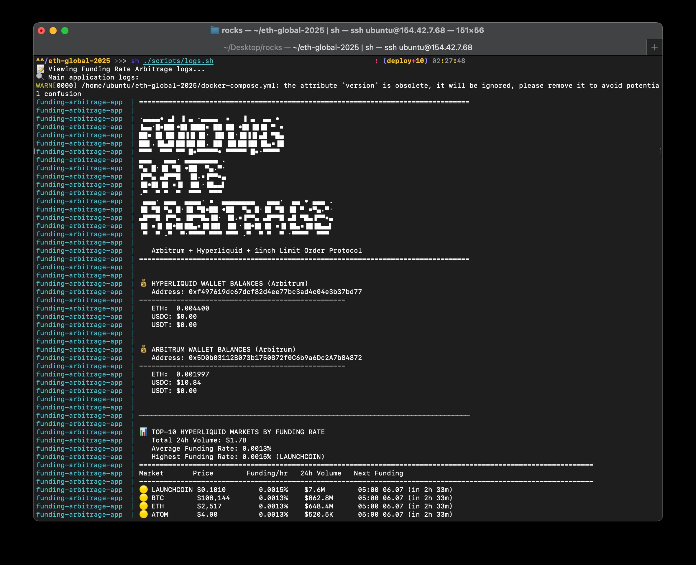696x565 pixels.
Task: Click the 'Main application logs:' line
Action: 93,77
